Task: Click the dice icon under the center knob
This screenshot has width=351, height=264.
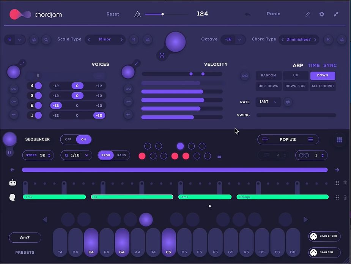Action: click(x=162, y=55)
